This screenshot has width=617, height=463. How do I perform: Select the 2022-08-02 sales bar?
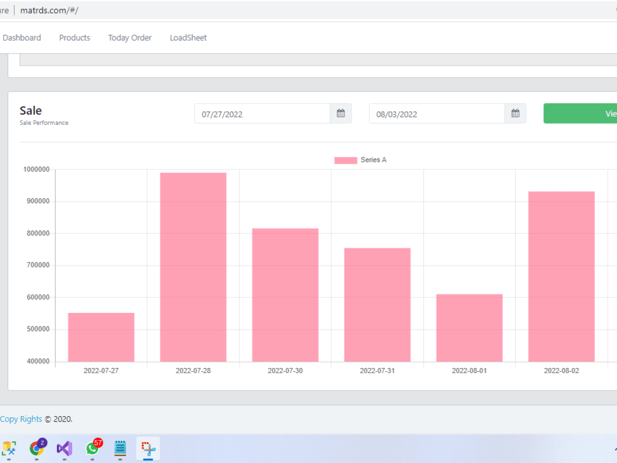click(561, 277)
